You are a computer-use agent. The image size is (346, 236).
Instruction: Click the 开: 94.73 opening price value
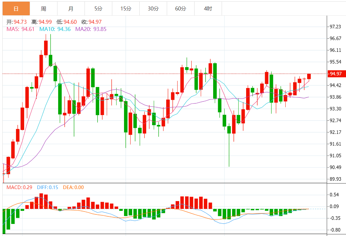pos(17,22)
